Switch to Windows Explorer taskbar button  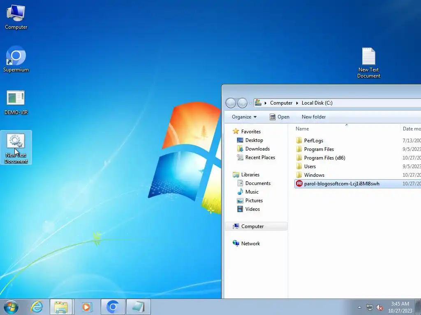(x=61, y=307)
